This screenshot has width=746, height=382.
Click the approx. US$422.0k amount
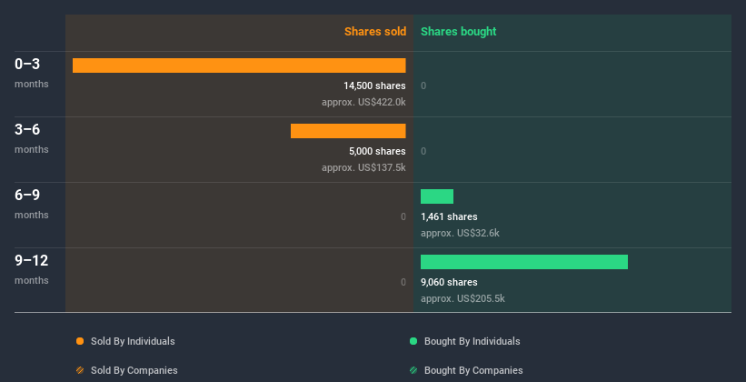click(x=364, y=102)
